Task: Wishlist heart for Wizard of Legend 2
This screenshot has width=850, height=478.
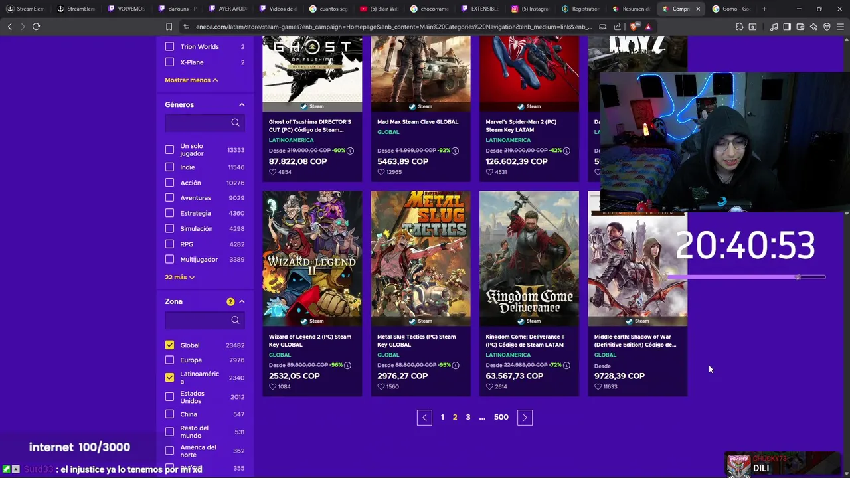Action: (272, 386)
